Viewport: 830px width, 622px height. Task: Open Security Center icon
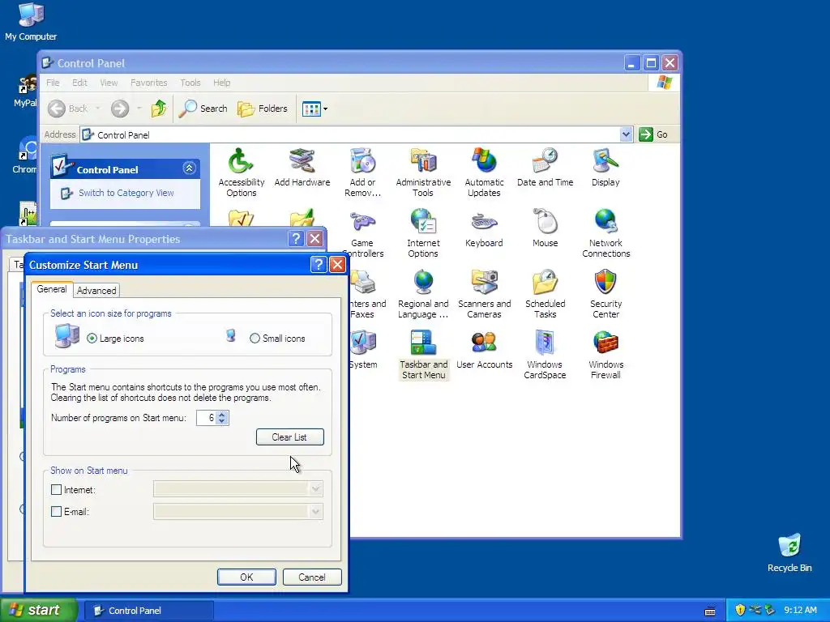click(x=605, y=294)
